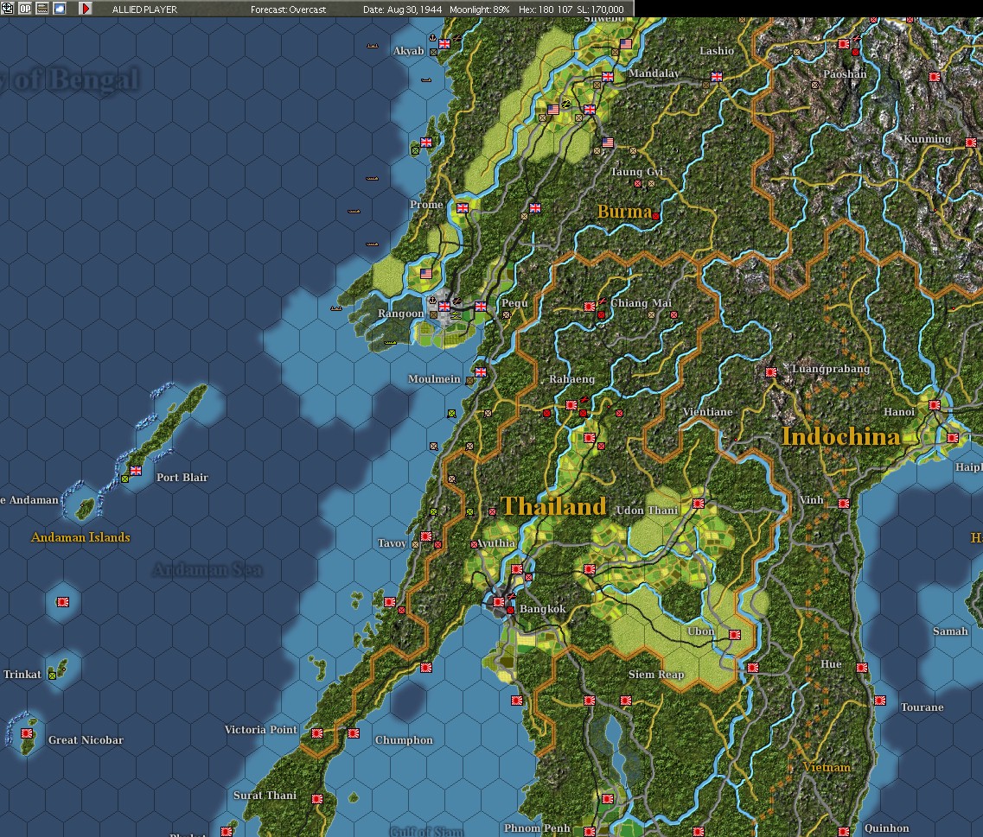Select the British flag base at Port Blair
This screenshot has height=837, width=983.
tap(136, 471)
